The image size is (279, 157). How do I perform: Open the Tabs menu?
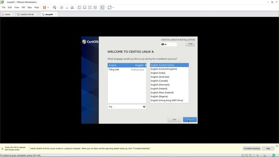pyautogui.click(x=30, y=7)
